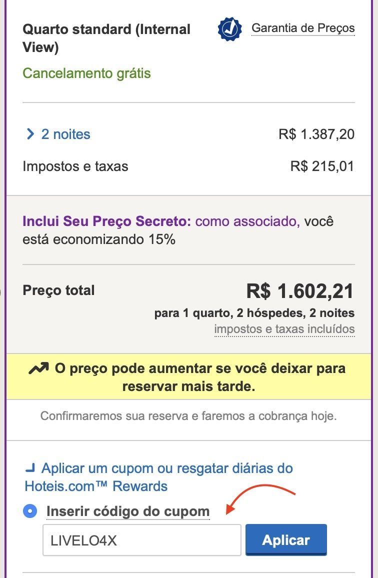Select the Inserir código do cupom radio button
The image size is (378, 578).
pos(30,511)
